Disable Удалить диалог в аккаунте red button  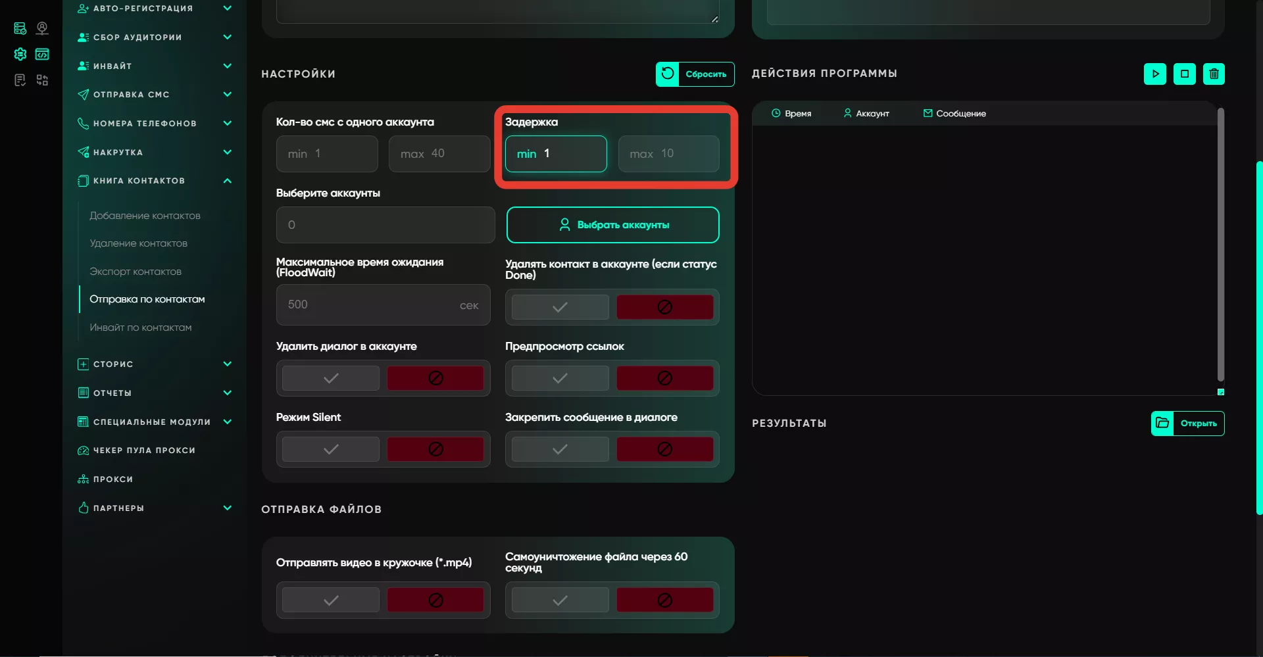pyautogui.click(x=435, y=378)
